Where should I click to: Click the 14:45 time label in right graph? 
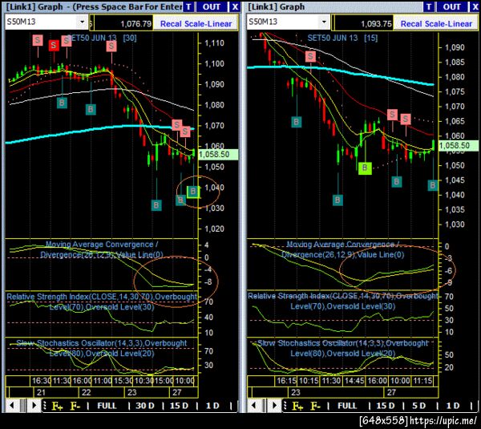(354, 381)
